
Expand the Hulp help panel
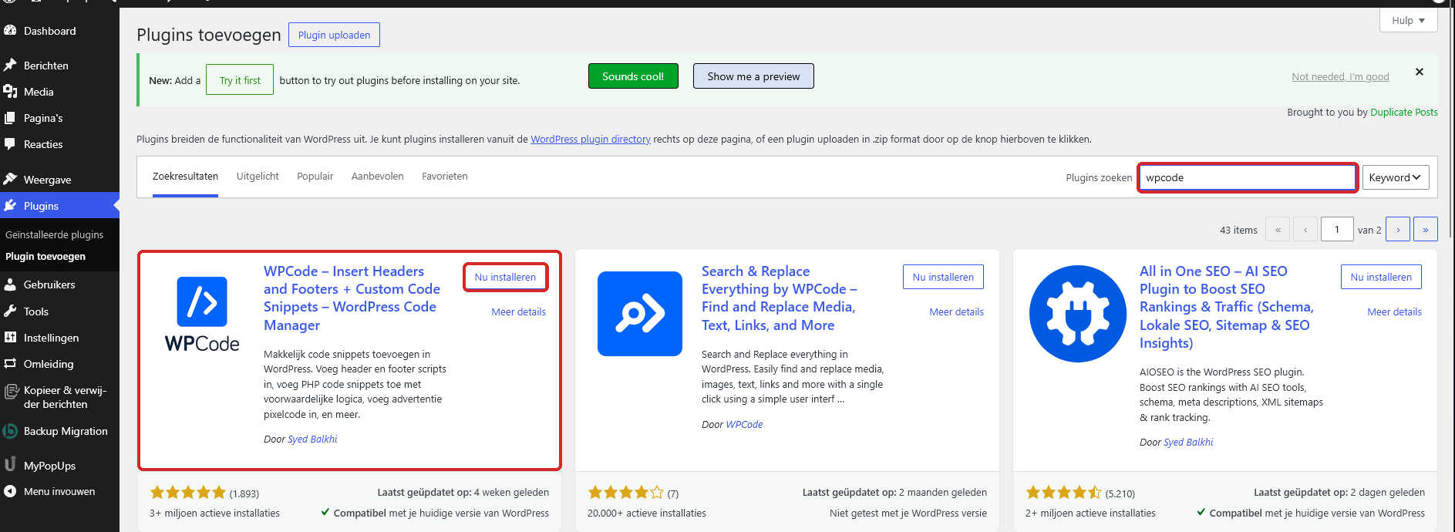click(1408, 21)
